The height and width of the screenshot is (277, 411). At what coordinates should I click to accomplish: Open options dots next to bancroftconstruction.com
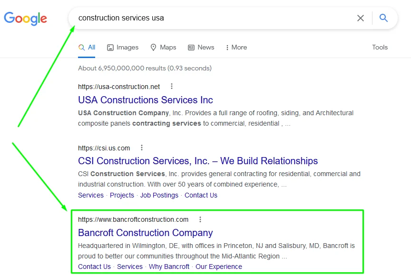(200, 219)
